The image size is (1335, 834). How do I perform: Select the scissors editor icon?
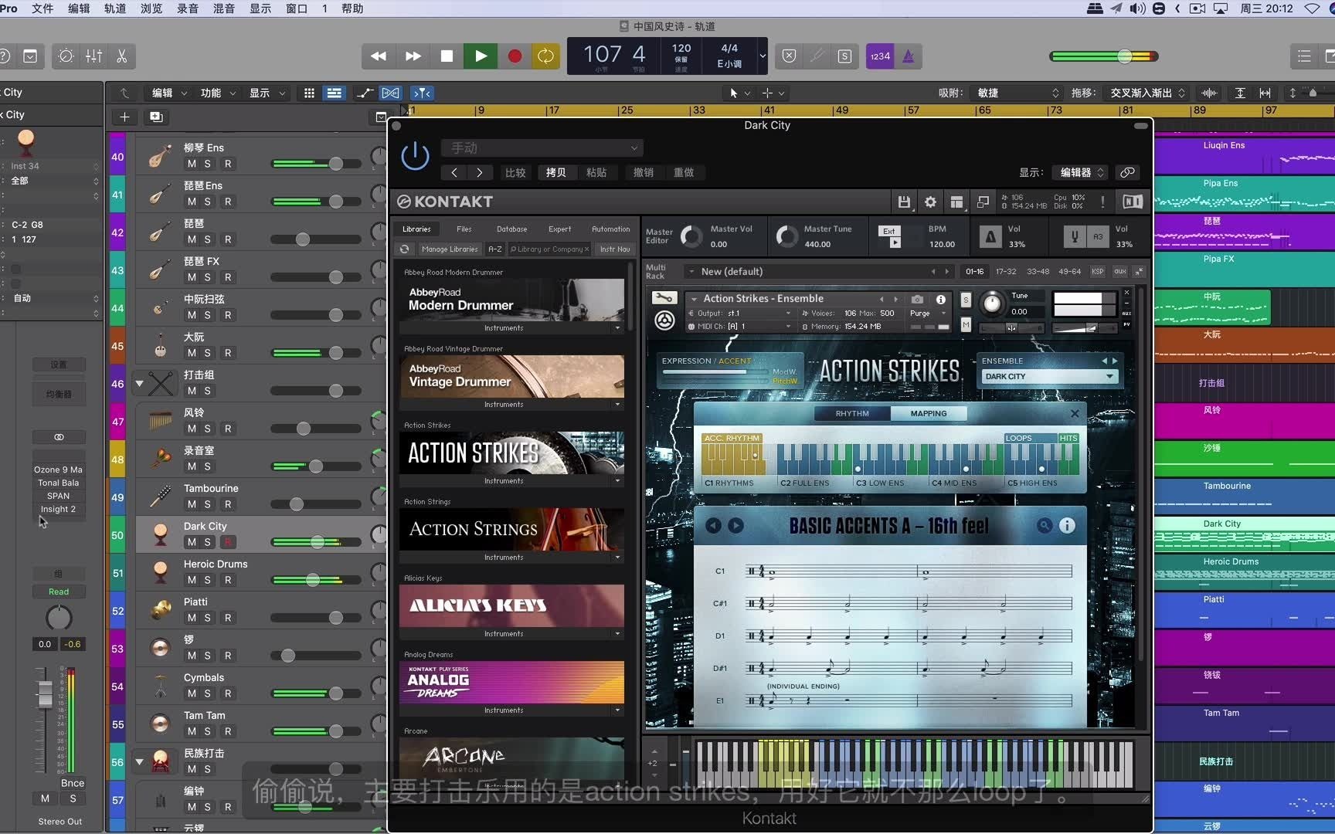click(121, 56)
